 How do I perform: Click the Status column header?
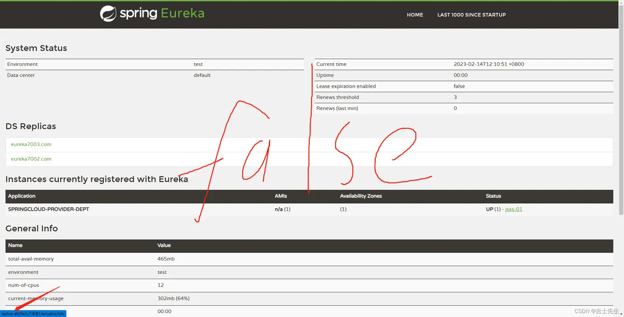493,196
